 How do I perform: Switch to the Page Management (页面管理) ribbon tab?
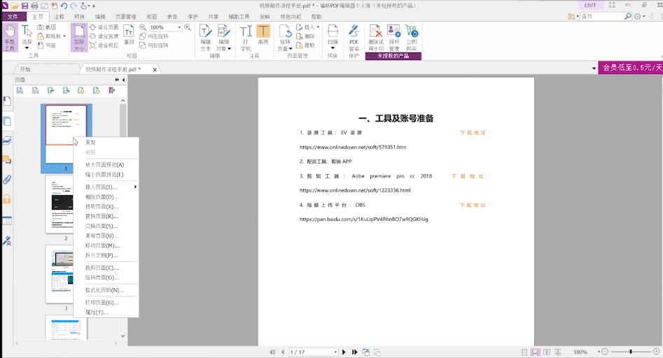[126, 16]
